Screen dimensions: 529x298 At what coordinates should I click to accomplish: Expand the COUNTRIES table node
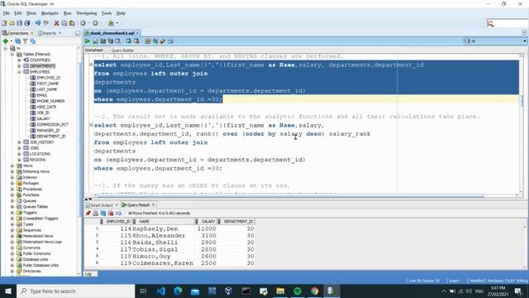coord(19,60)
